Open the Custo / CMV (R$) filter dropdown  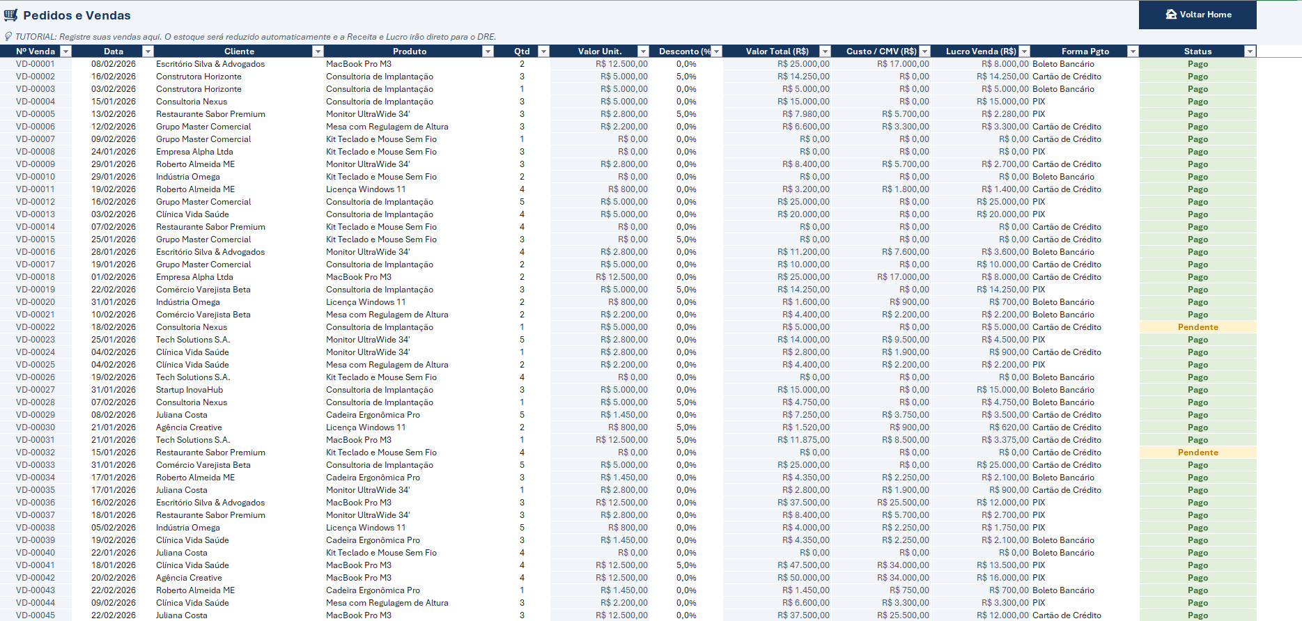(924, 52)
